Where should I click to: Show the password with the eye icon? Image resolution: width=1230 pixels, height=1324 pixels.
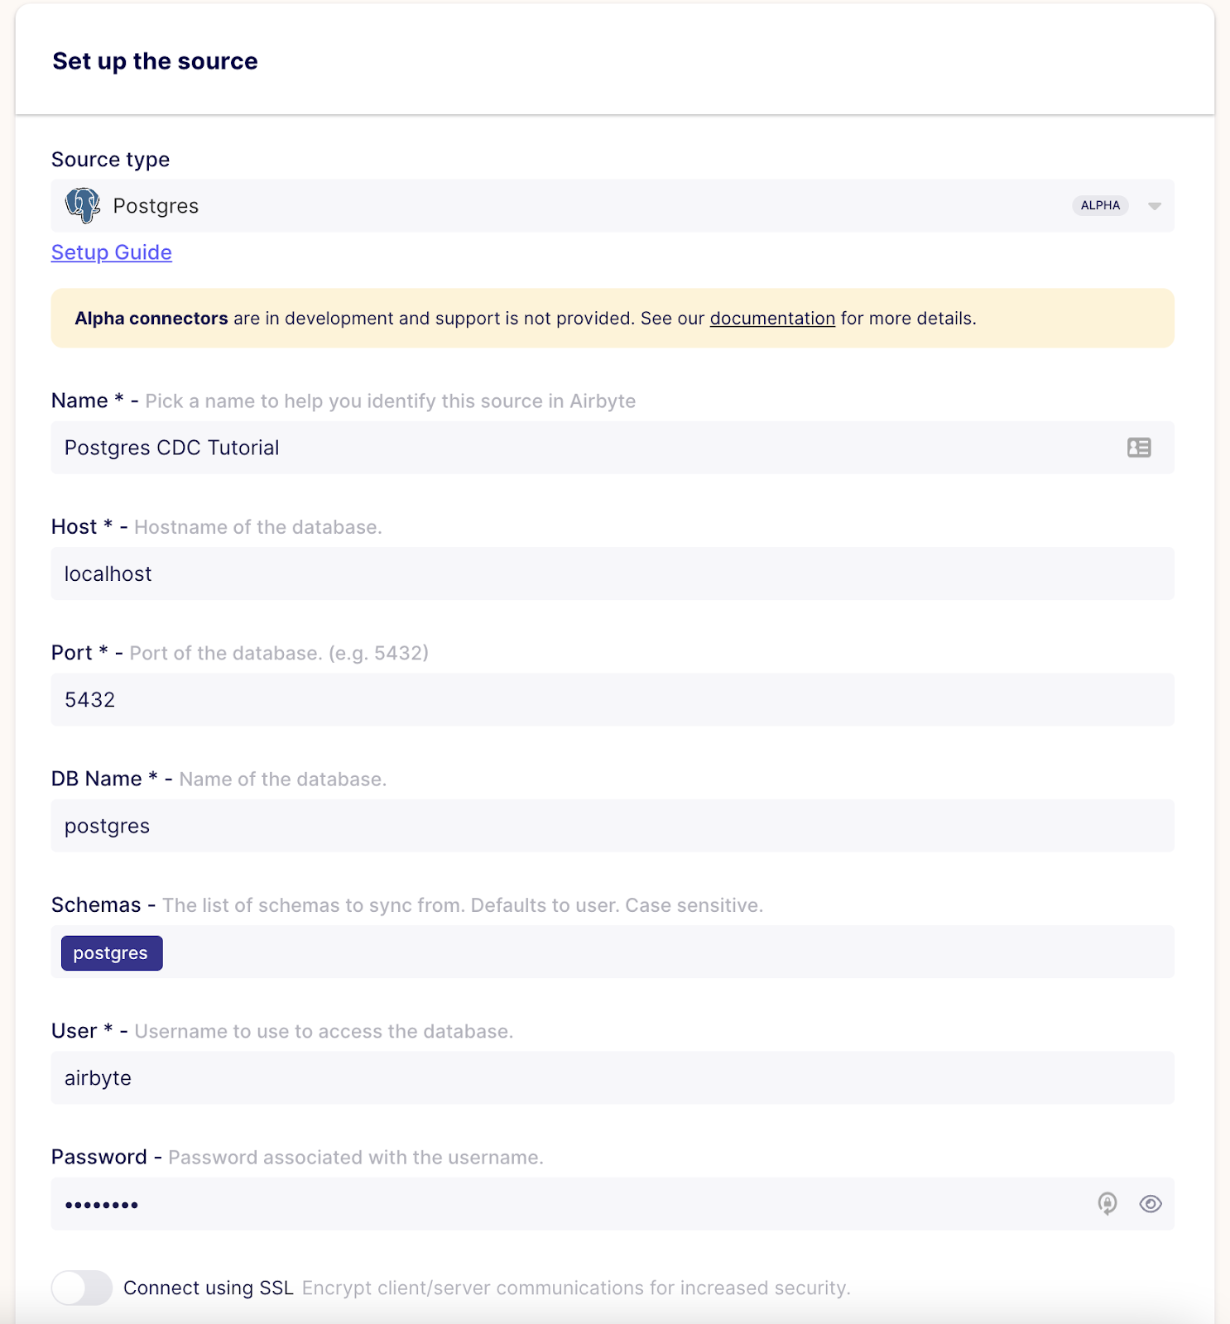coord(1151,1204)
